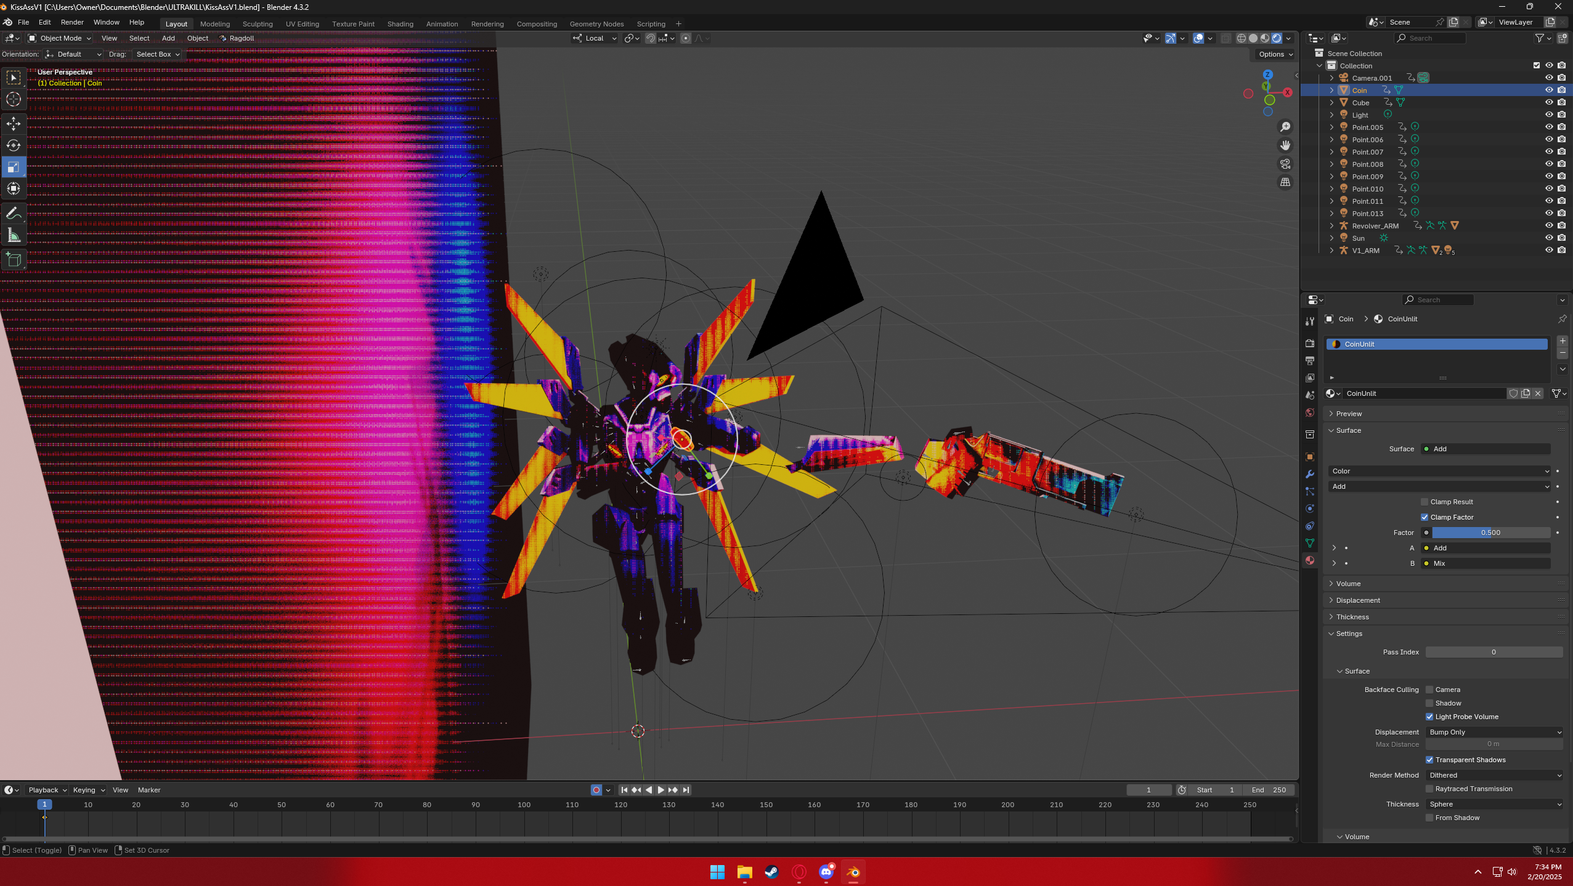Open the viewport Add menu

click(168, 38)
